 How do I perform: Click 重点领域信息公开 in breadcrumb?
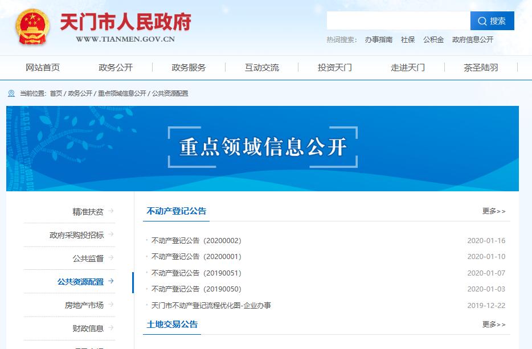(122, 93)
